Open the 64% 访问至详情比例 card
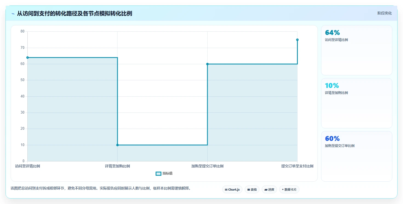This screenshot has height=204, width=403. [356, 50]
